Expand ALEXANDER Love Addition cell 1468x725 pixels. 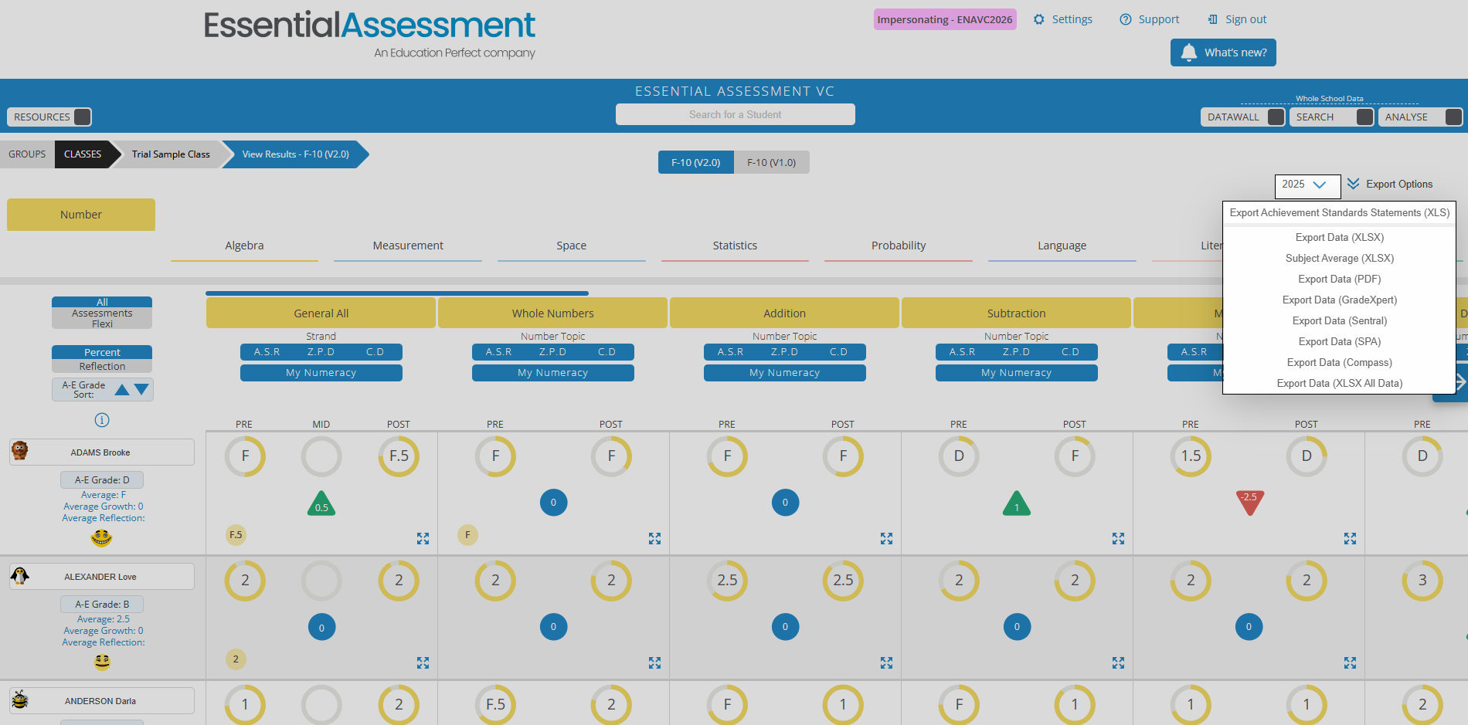click(x=886, y=662)
